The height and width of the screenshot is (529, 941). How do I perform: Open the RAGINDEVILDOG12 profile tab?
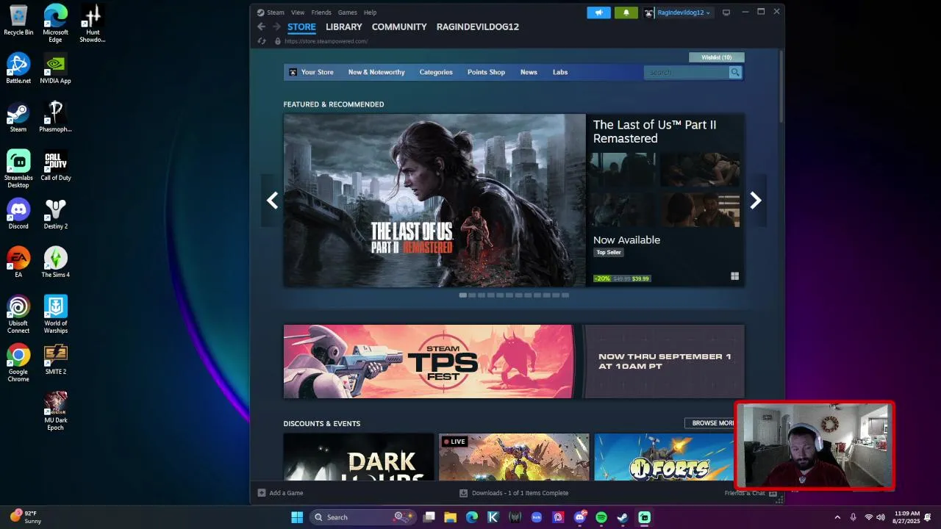click(x=478, y=26)
